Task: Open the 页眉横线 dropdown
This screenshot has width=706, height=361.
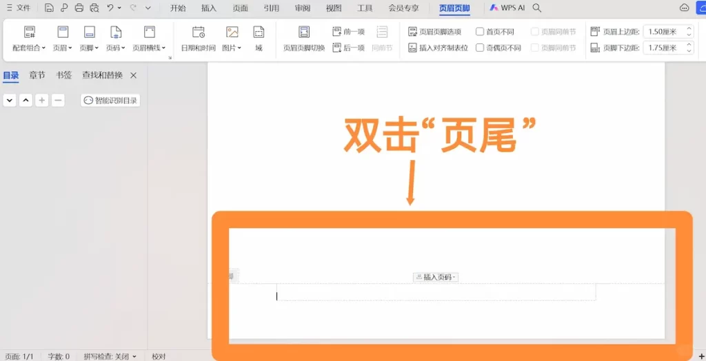Action: pos(149,39)
